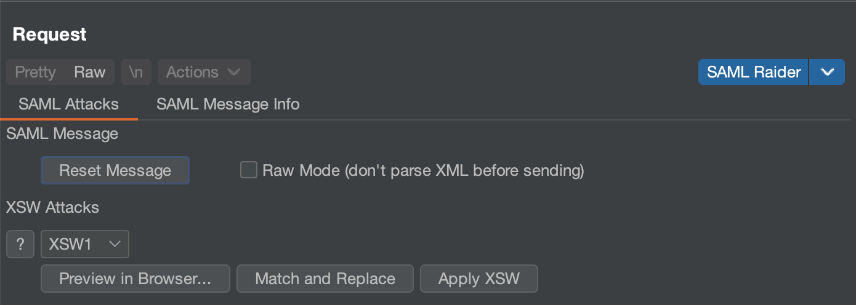Click the chevron arrow beside SAML Raider
The image size is (856, 305).
coord(827,72)
